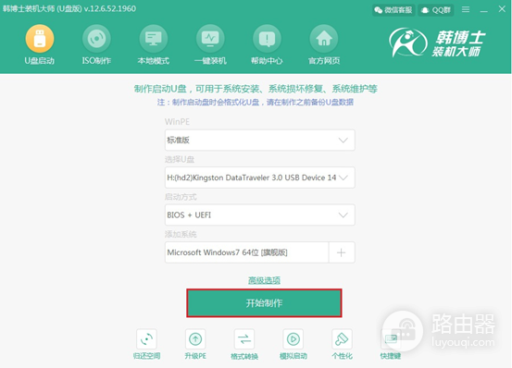Click the 开始制作 start button
This screenshot has width=512, height=368.
(264, 303)
